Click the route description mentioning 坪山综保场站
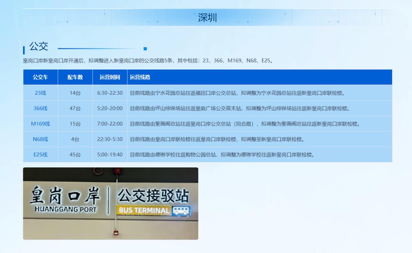Screen dimensions: 412x253 [240, 108]
